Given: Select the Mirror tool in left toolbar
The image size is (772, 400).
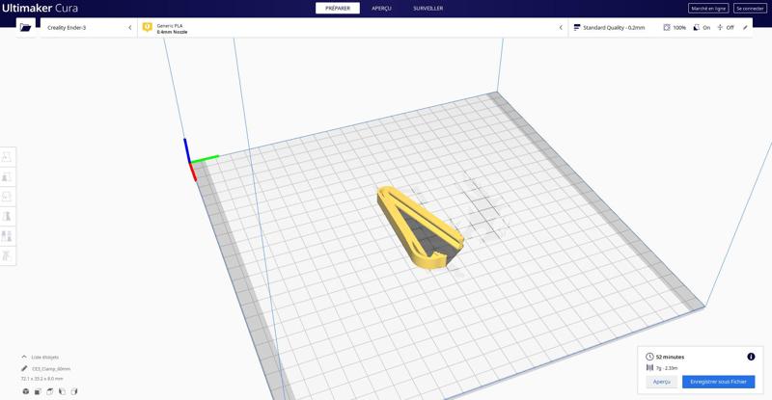Looking at the screenshot, I should [7, 216].
